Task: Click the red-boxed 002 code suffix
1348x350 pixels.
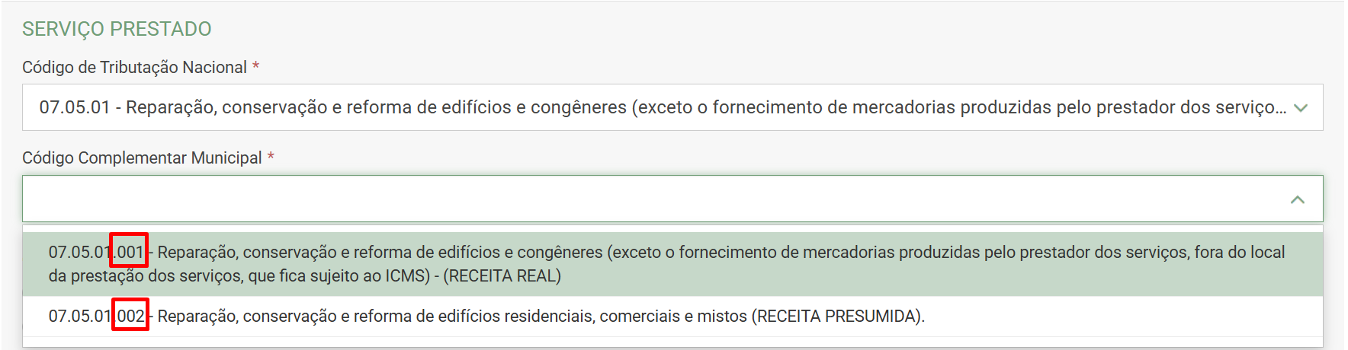Action: [x=130, y=317]
